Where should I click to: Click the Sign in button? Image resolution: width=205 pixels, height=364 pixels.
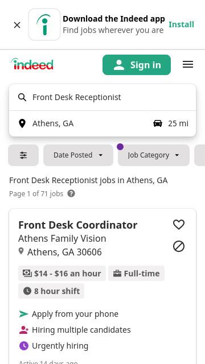click(x=137, y=65)
